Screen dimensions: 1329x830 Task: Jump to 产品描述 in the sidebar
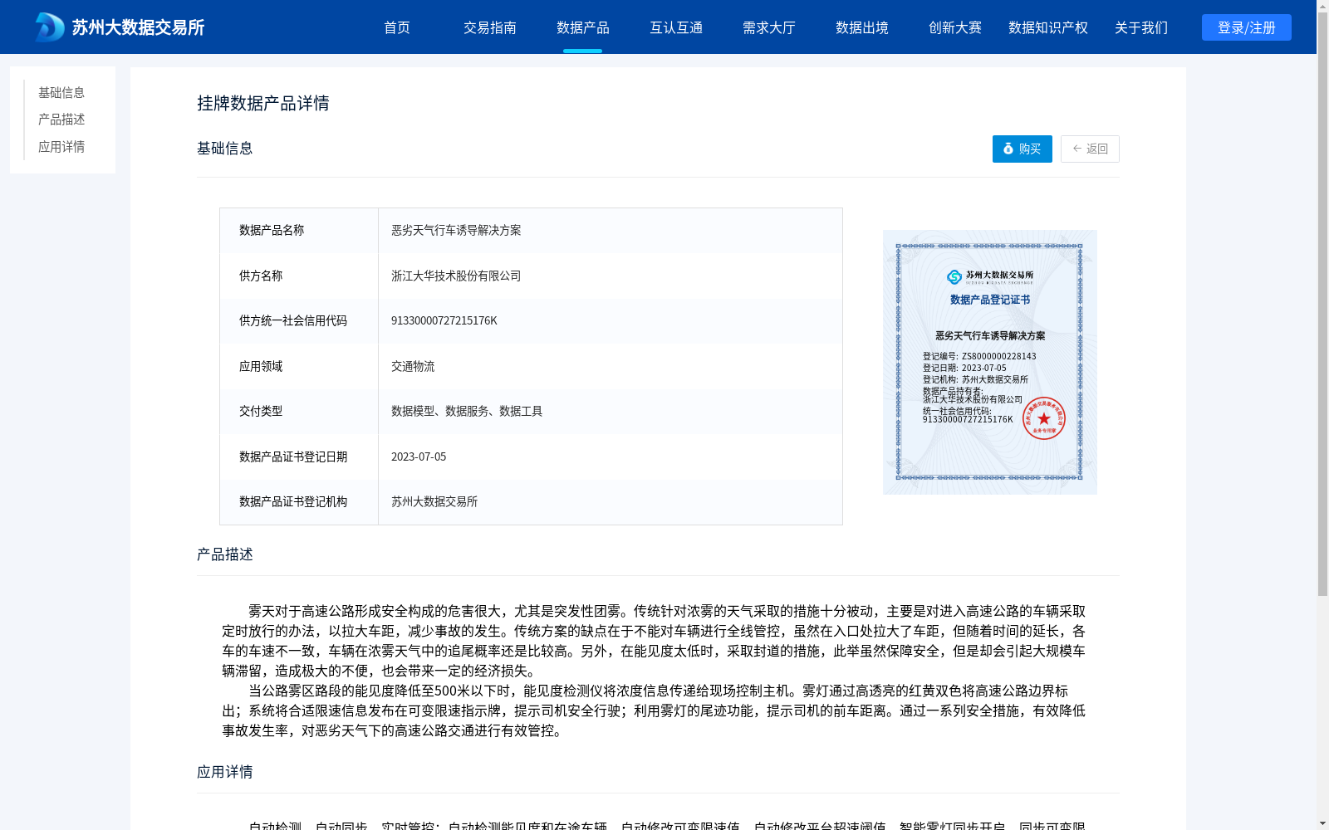click(61, 120)
